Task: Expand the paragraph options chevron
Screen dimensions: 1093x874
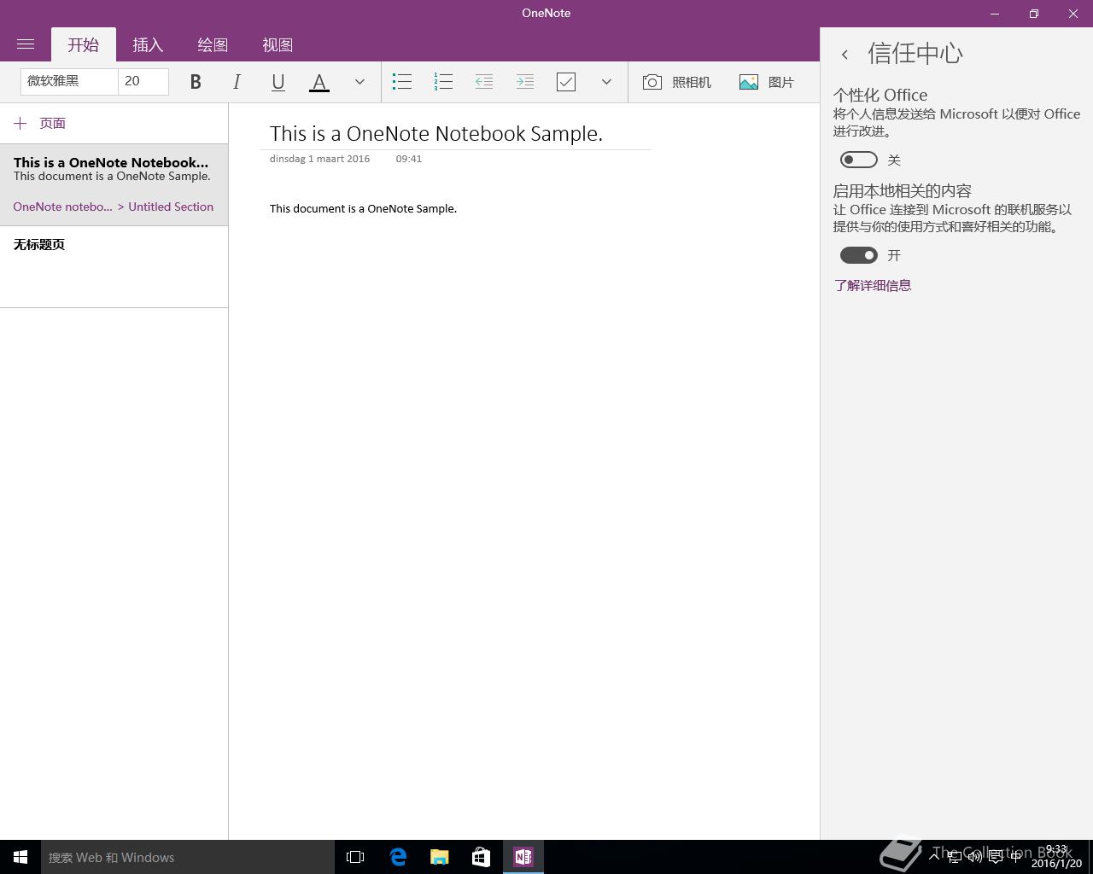Action: (x=606, y=82)
